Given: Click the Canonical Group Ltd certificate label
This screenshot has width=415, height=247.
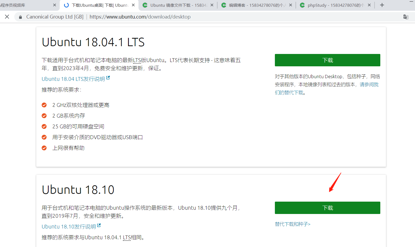Looking at the screenshot, I should point(55,17).
